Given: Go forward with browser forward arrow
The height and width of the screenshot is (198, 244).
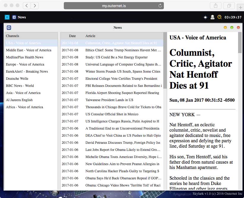Looking at the screenshot, I should point(35,6).
